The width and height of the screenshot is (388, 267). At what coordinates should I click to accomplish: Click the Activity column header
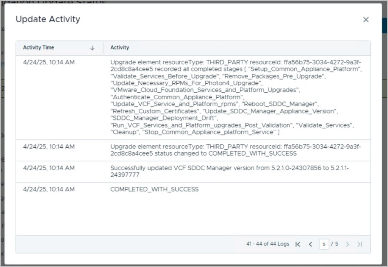pyautogui.click(x=120, y=48)
